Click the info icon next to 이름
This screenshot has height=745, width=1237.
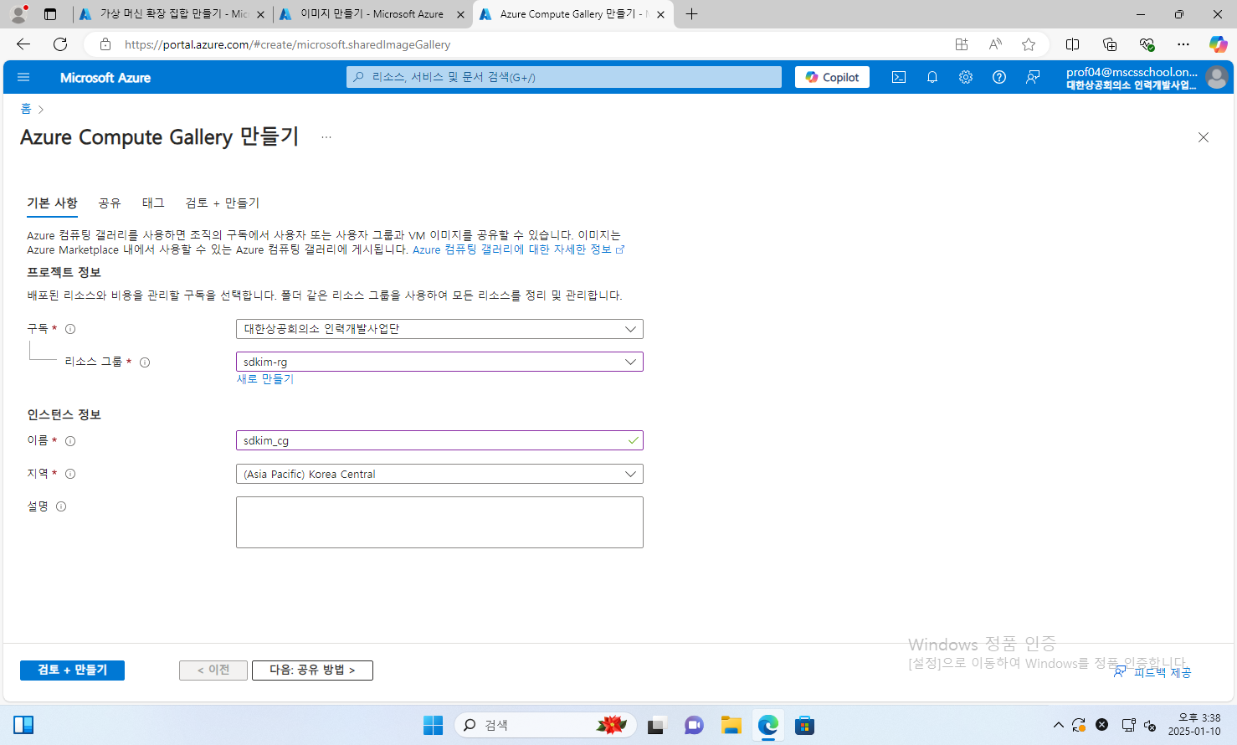[x=70, y=441]
